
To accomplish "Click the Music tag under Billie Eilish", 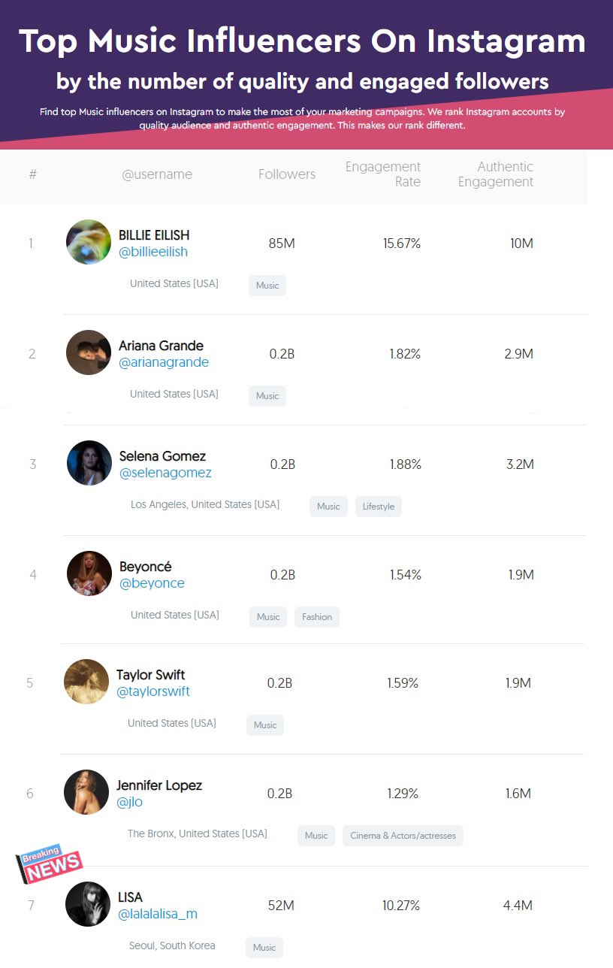I will [x=267, y=286].
